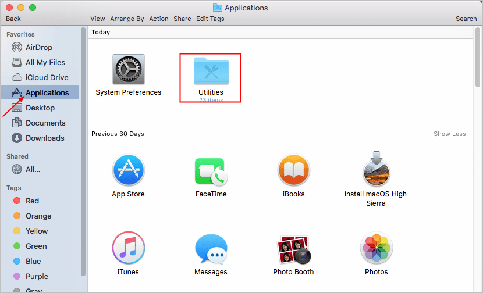Select the Blue tag dot

pos(17,261)
